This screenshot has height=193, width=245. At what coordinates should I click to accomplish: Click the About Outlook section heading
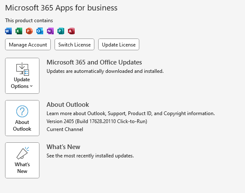pyautogui.click(x=68, y=105)
